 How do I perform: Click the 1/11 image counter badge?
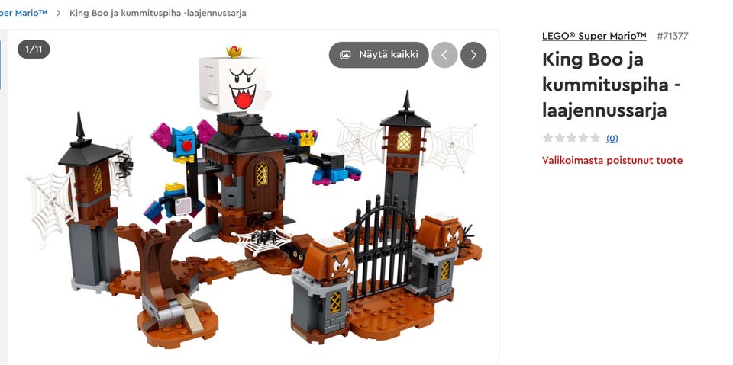coord(34,50)
